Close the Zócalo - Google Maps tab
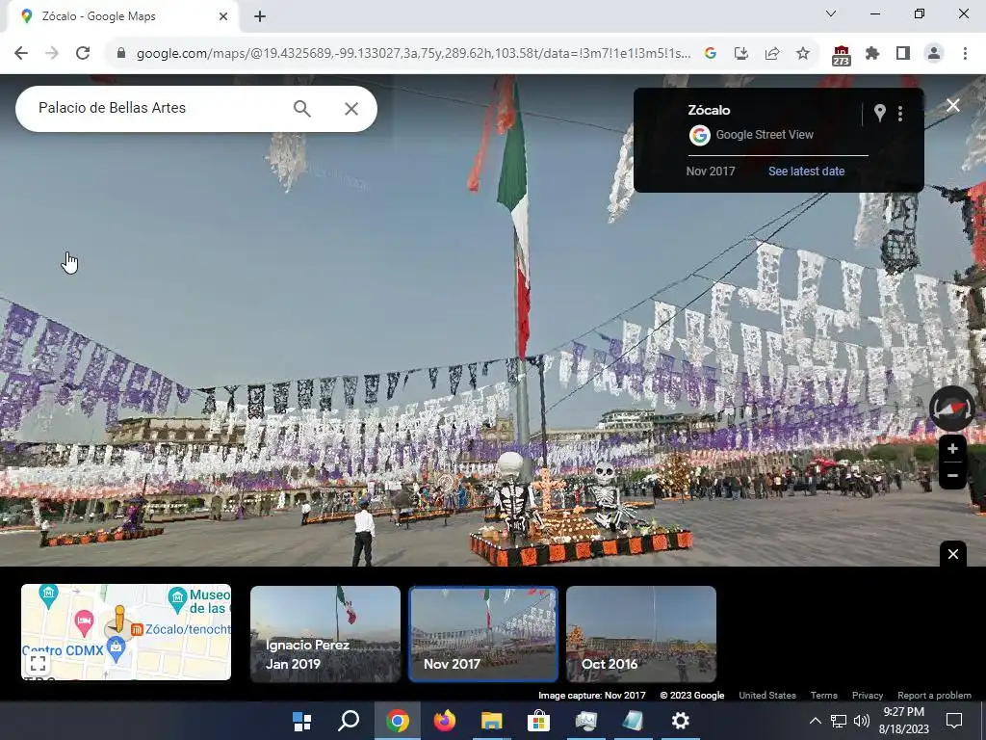The image size is (986, 740). (223, 16)
